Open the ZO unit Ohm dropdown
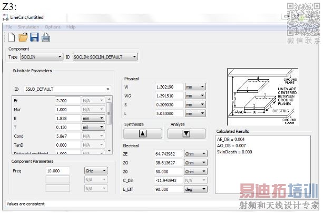The image size is (323, 213). pos(195,163)
